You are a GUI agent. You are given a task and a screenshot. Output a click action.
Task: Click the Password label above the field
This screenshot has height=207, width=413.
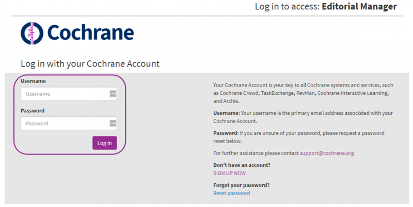(33, 110)
